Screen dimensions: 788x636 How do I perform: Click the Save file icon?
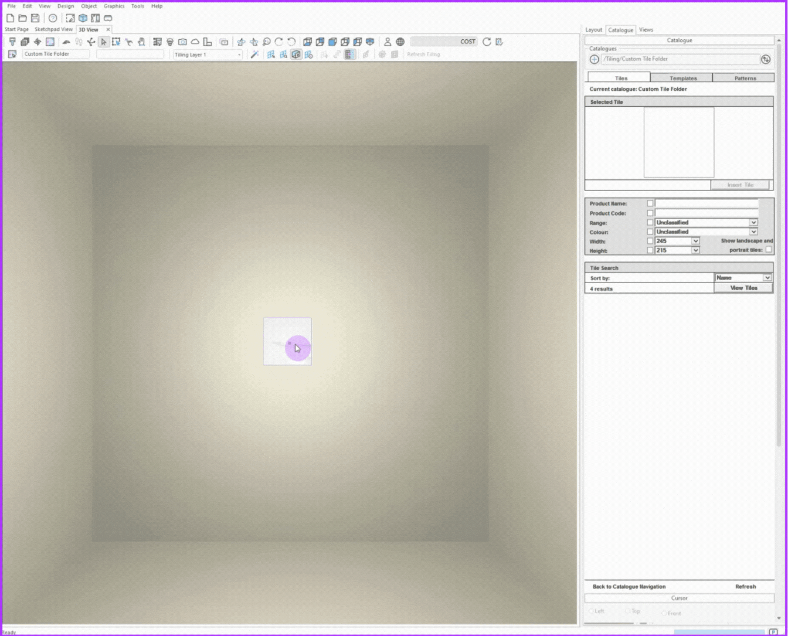tap(35, 18)
